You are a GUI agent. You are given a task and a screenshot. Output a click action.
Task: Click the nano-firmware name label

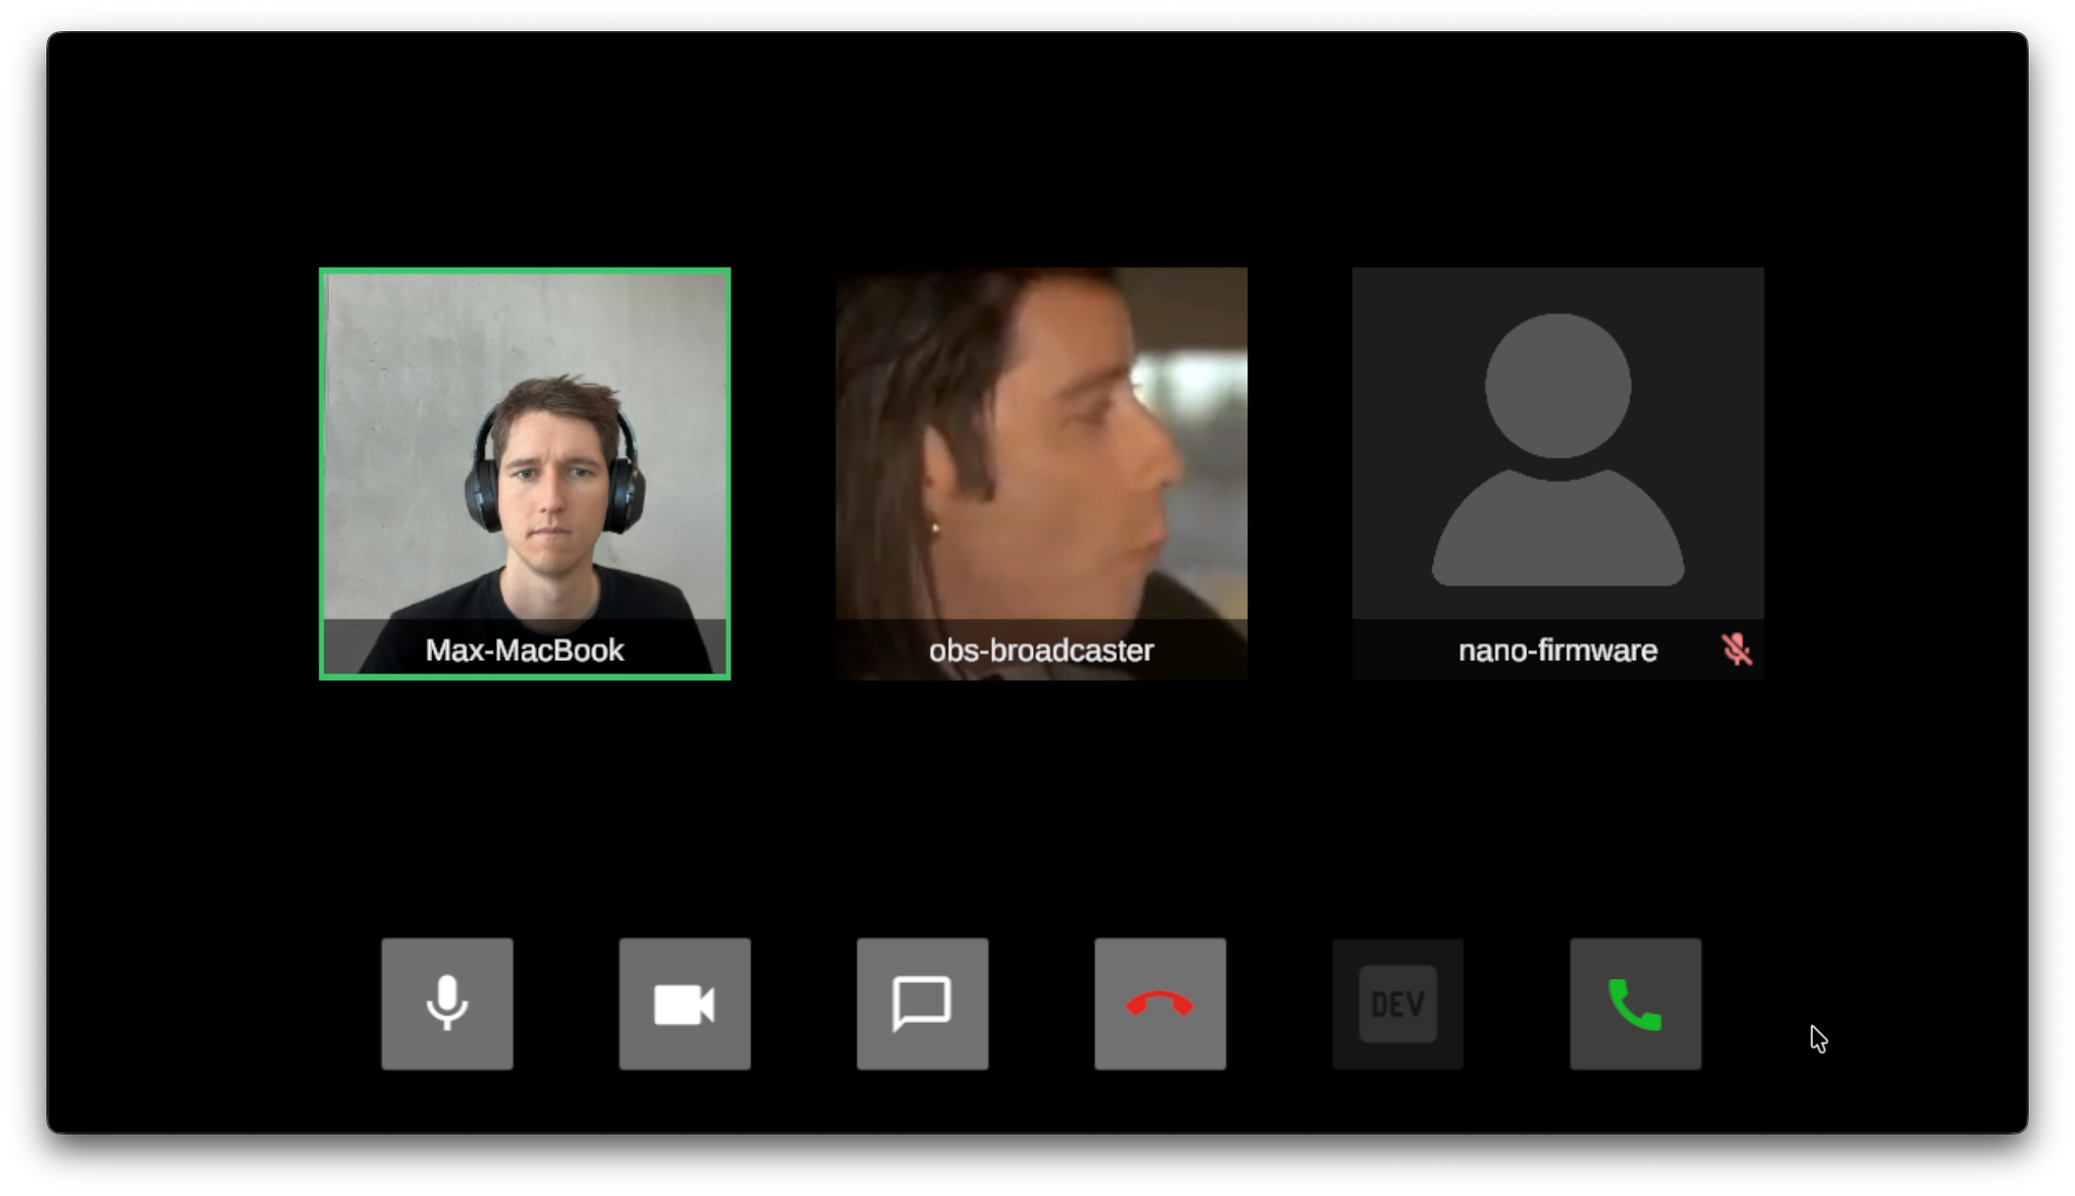[1558, 650]
